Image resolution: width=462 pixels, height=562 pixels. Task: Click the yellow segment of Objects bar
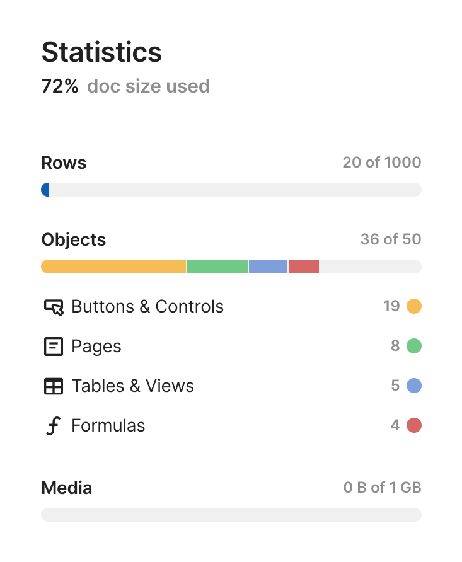click(113, 267)
